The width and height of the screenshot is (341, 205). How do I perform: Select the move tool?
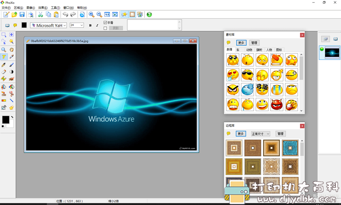12,35
